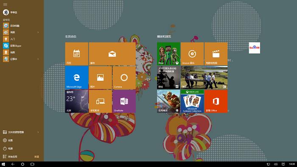297x167 pixels.
Task: Launch the Youku video app entry
Action: 22,25
